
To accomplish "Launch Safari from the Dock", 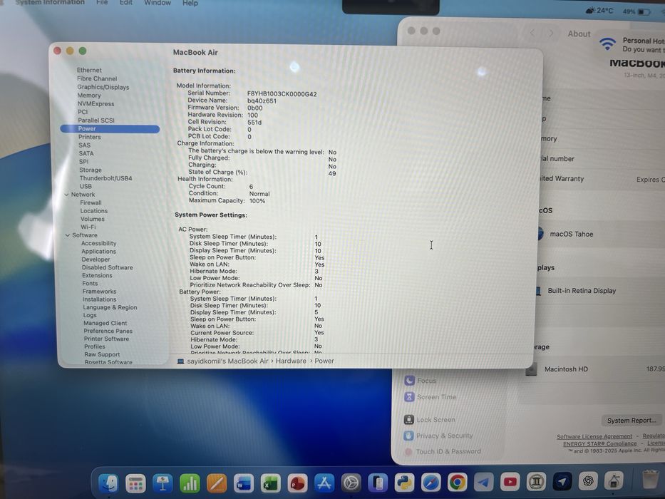I will (x=431, y=483).
